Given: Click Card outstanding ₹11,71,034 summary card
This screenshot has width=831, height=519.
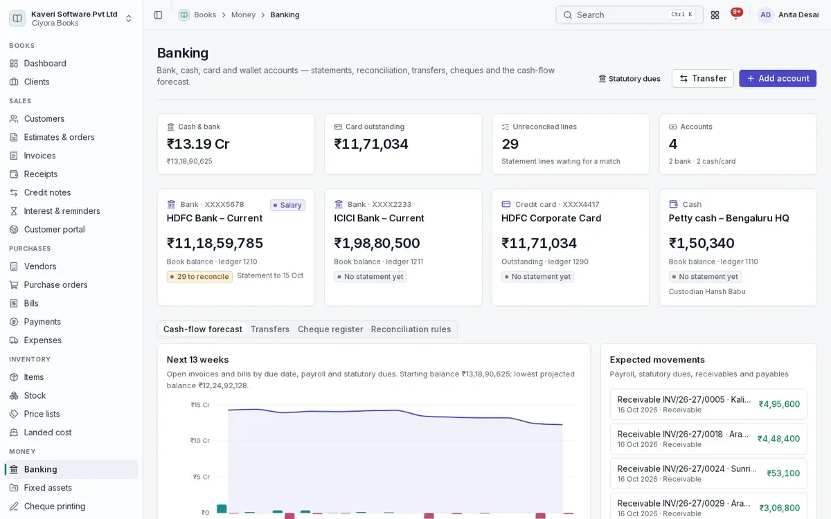Looking at the screenshot, I should coord(403,144).
